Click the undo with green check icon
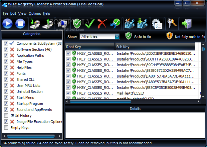 (115, 24)
